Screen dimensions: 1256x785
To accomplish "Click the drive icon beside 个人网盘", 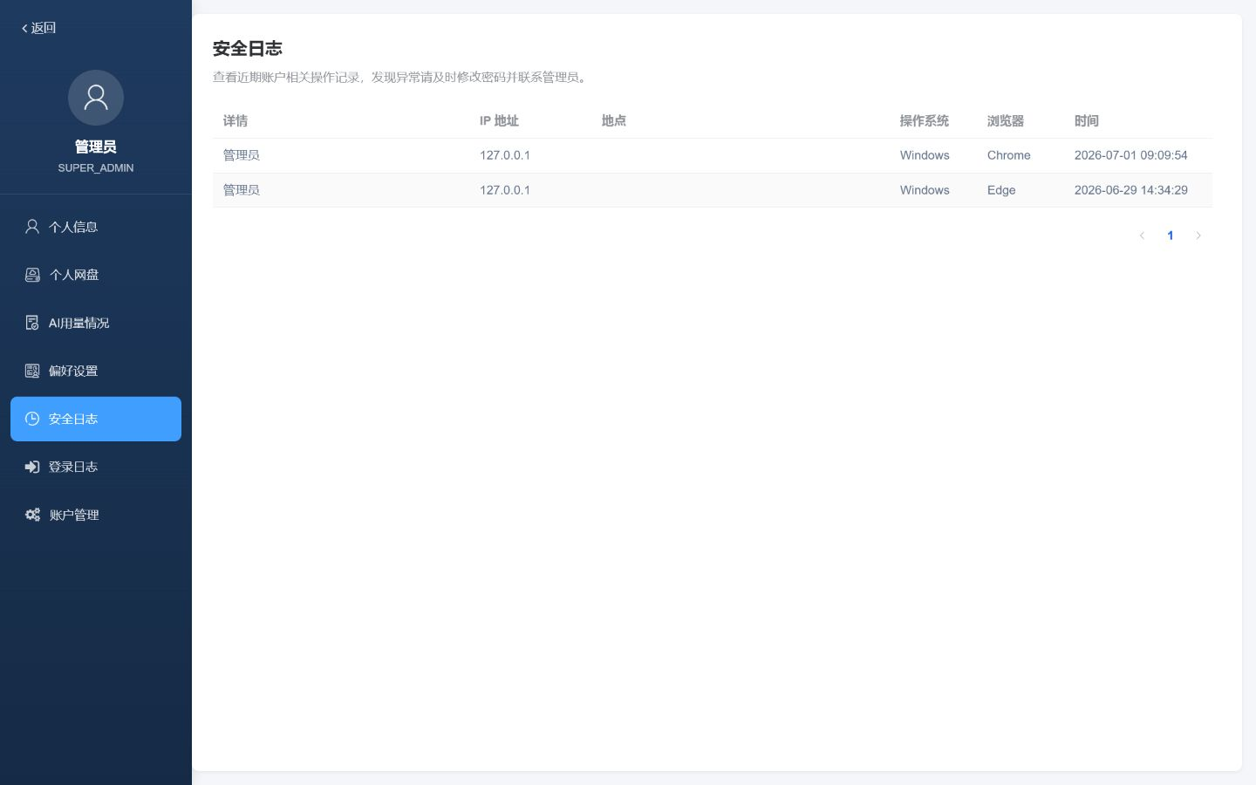I will (32, 275).
